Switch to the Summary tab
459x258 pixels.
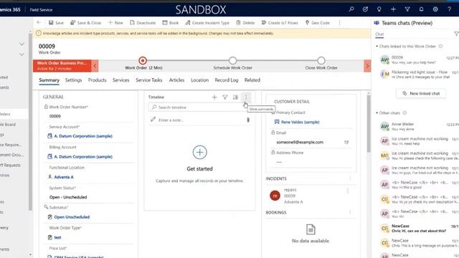(x=49, y=80)
